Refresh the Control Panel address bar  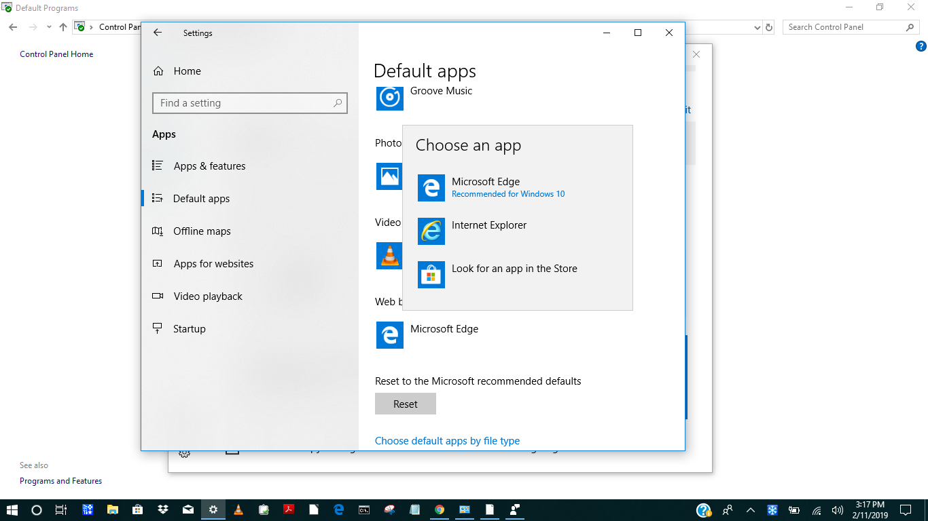769,28
